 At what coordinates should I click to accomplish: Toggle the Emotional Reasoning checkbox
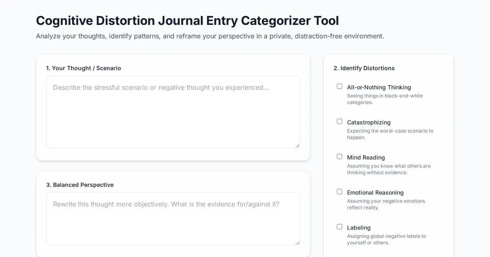(x=339, y=192)
